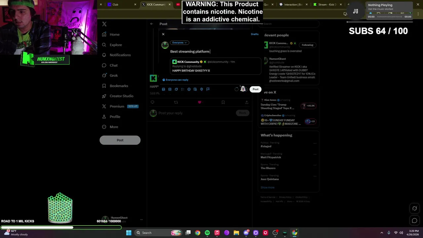Reply to the post via comment icon
This screenshot has width=423, height=238.
pyautogui.click(x=153, y=102)
